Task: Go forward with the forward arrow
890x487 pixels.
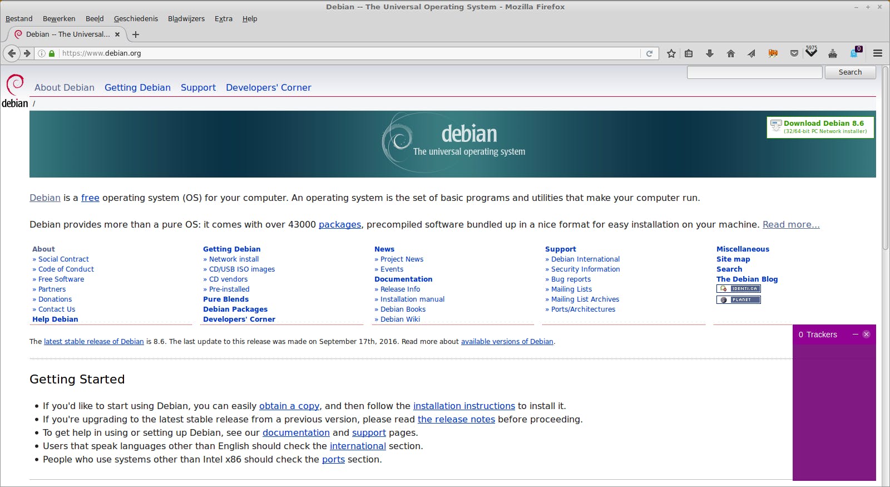Action: click(27, 53)
